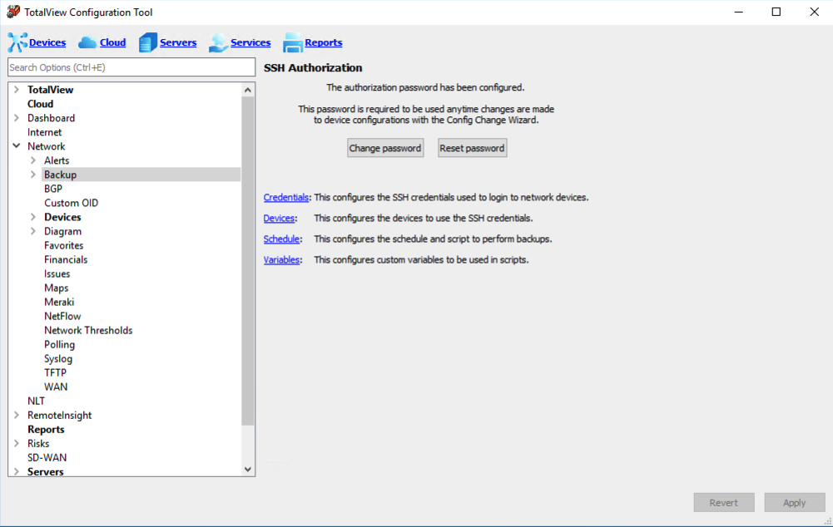Expand the TotalView tree node

coord(17,90)
